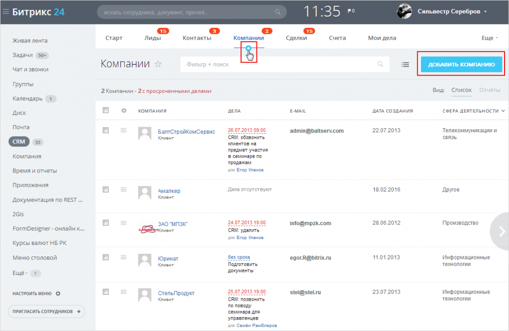Expand the user menu arrow next to Сильвестр Серебров
The height and width of the screenshot is (331, 509).
click(x=486, y=12)
